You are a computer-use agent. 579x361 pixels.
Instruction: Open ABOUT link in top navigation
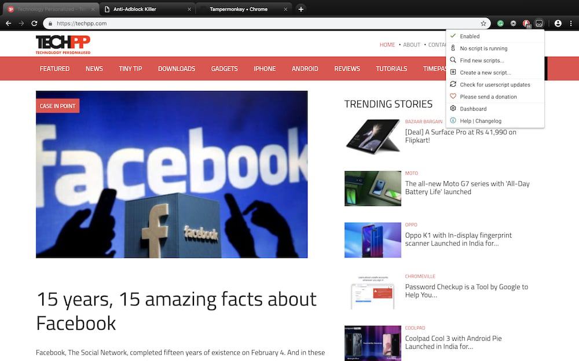[412, 45]
